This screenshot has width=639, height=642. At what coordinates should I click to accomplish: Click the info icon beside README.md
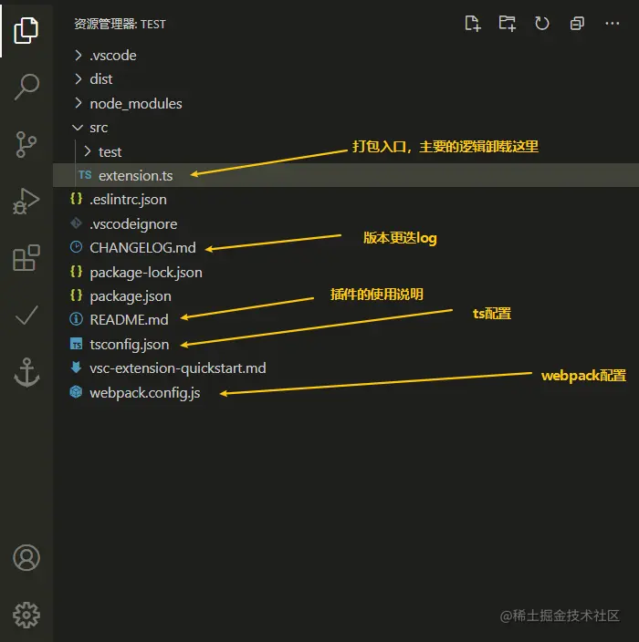coord(77,319)
